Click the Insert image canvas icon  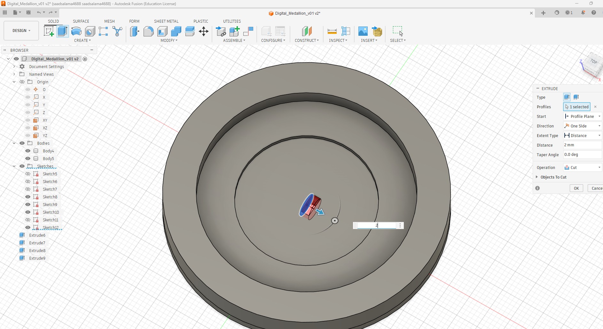(363, 31)
